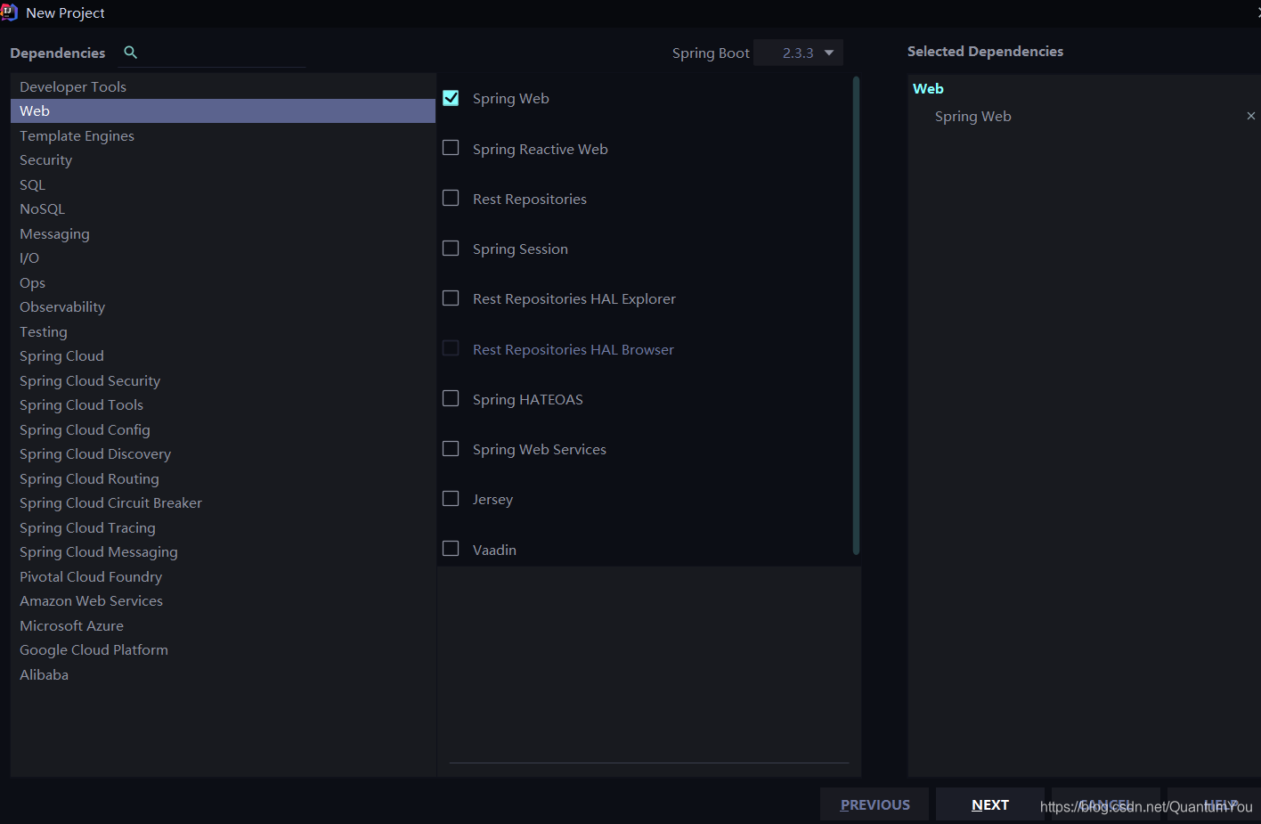The image size is (1261, 824).
Task: Select Google Cloud Platform category
Action: pyautogui.click(x=223, y=649)
